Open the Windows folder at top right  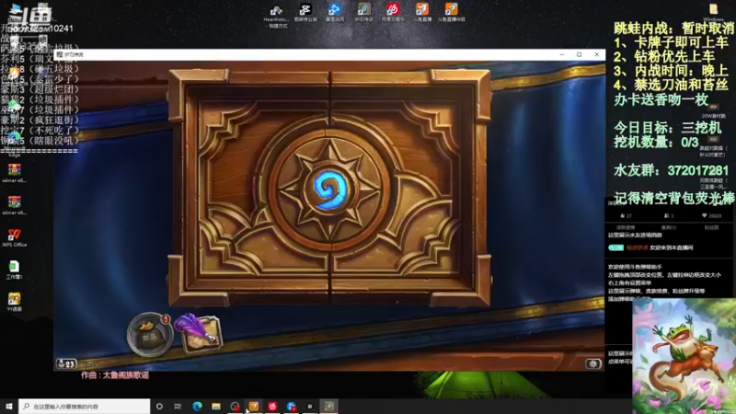(x=714, y=12)
